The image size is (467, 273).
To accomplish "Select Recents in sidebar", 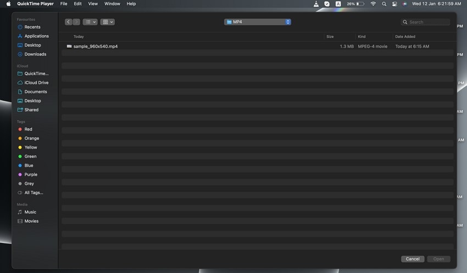I will 32,27.
